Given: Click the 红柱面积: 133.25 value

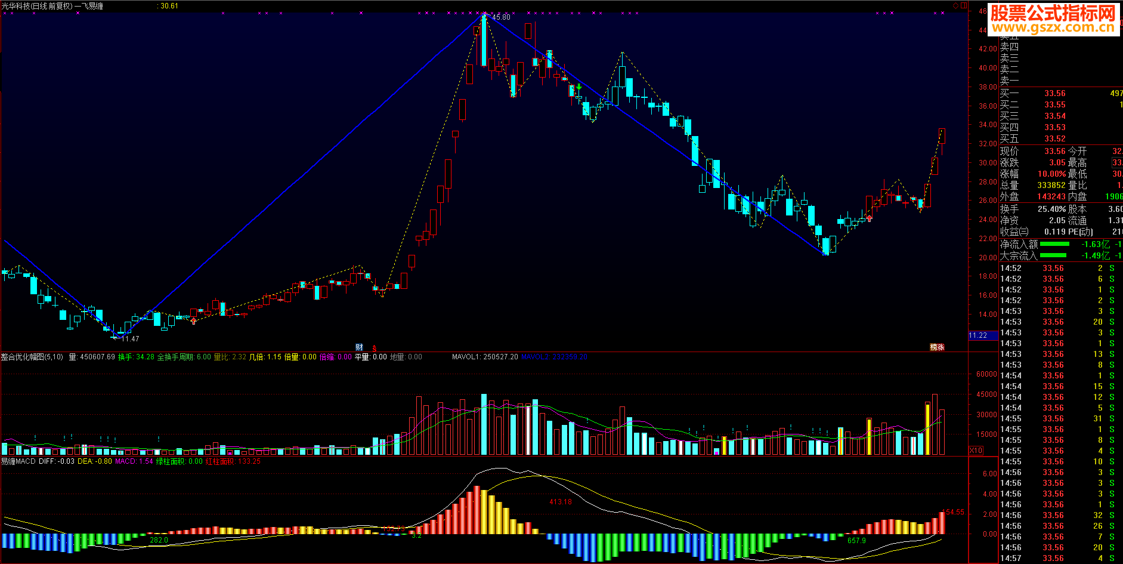Looking at the screenshot, I should click(233, 461).
